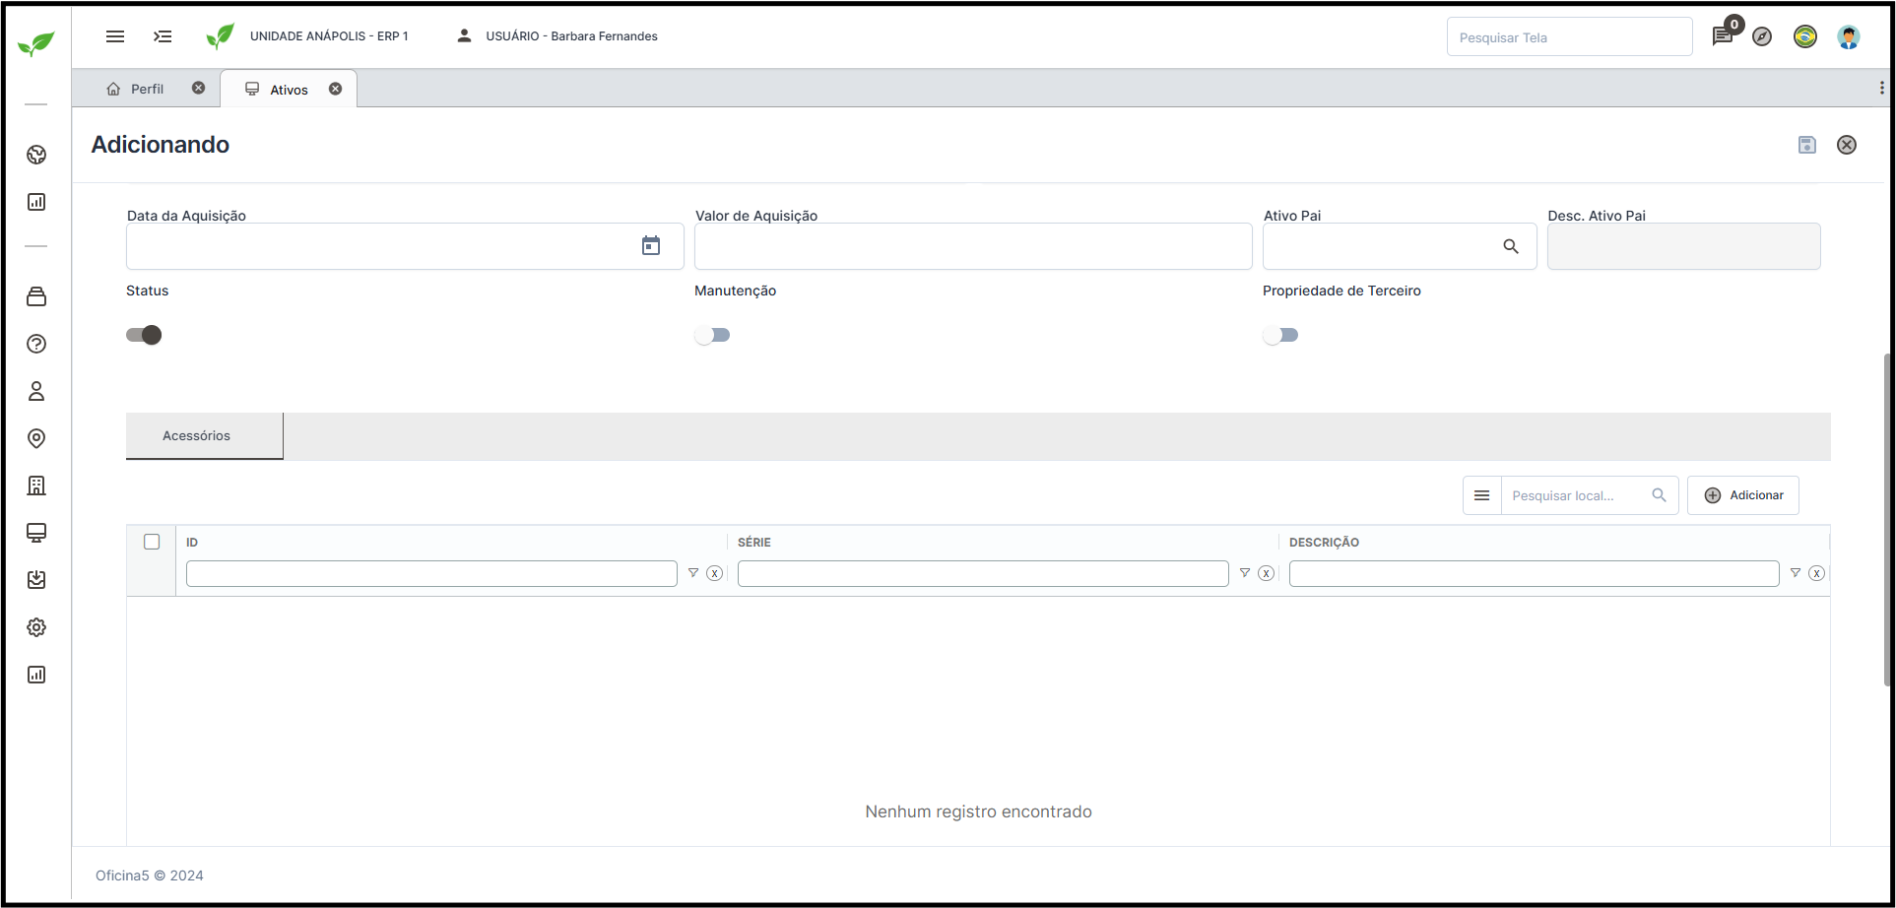Check the select-all checkbox in table header
Image resolution: width=1896 pixels, height=908 pixels.
(x=152, y=542)
